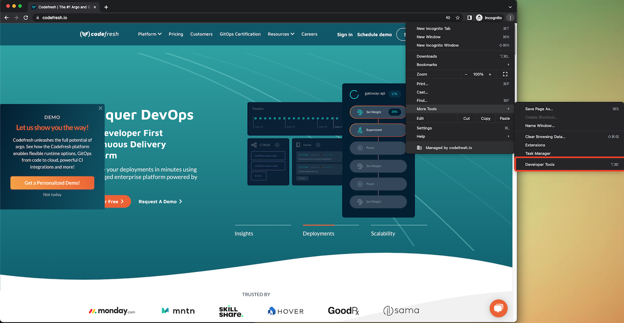Increase zoom with the plus button

click(490, 74)
